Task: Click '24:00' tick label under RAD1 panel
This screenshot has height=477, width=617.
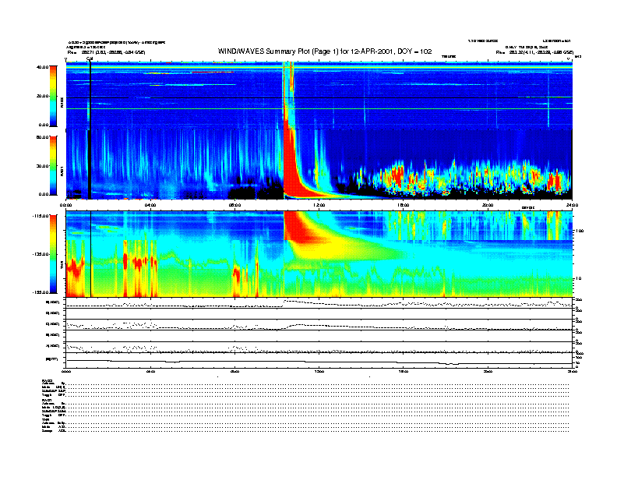Action: tap(572, 205)
